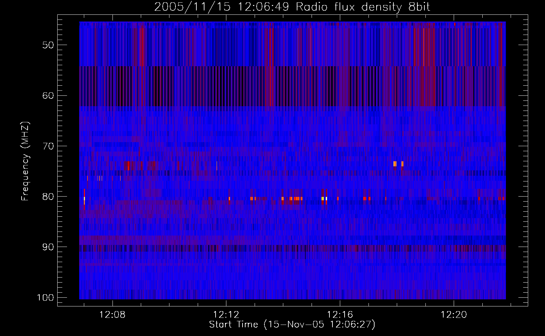Click the 12:16 time tick label
The width and height of the screenshot is (545, 336).
click(x=340, y=314)
